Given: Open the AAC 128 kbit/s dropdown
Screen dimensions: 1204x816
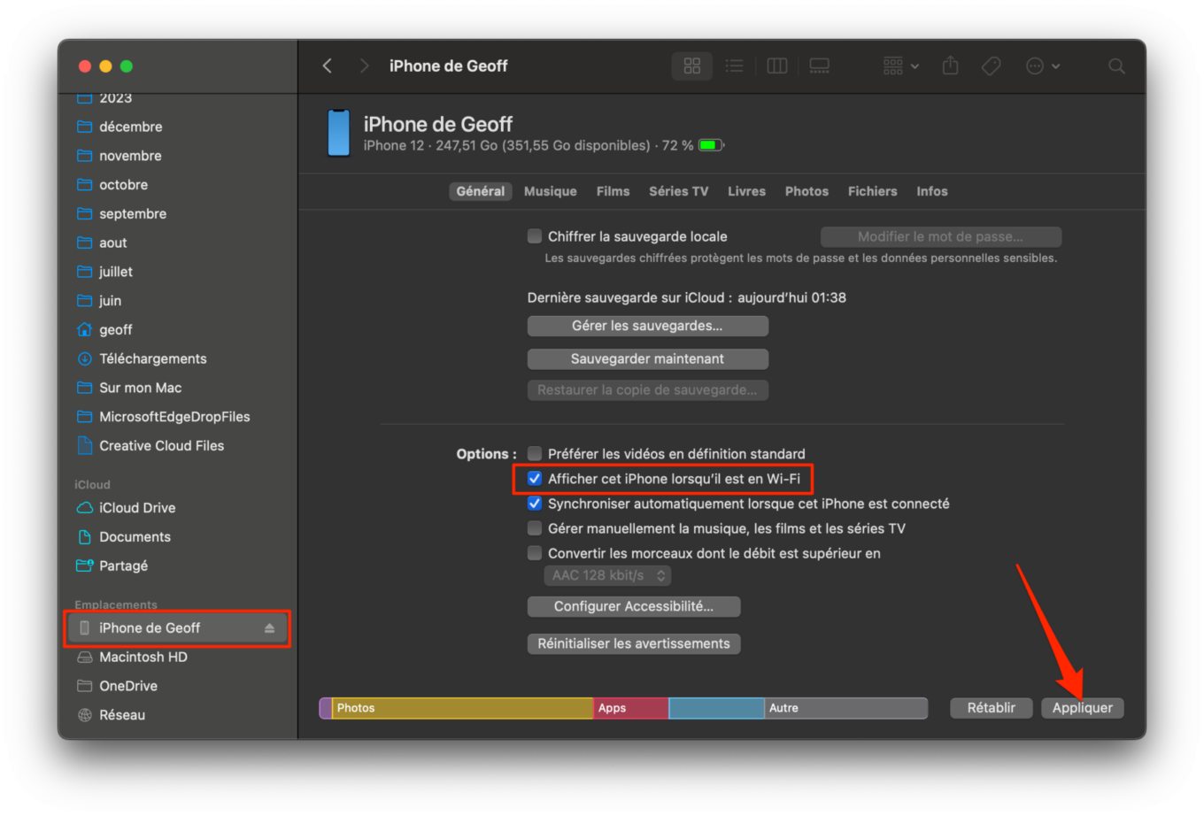Looking at the screenshot, I should [607, 575].
